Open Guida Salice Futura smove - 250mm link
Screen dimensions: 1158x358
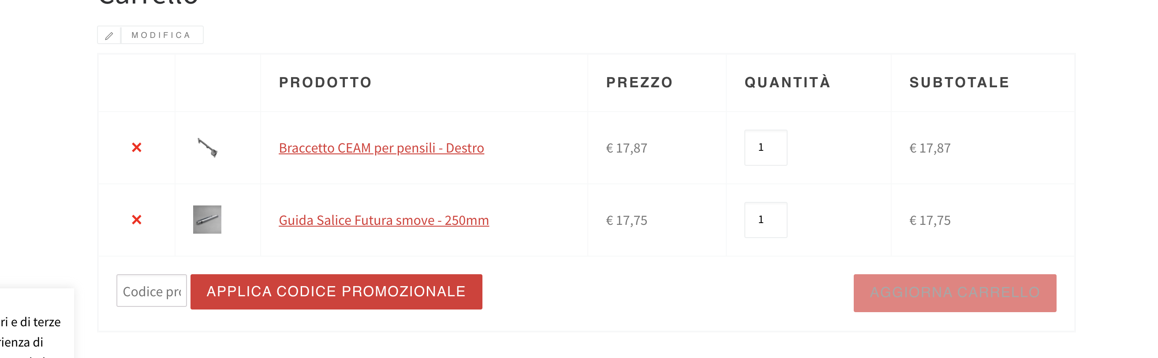(384, 220)
